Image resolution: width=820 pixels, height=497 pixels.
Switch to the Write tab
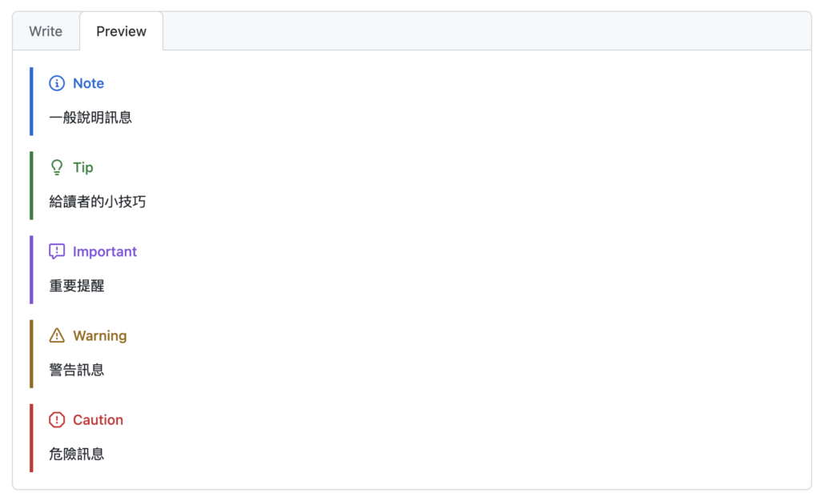46,31
